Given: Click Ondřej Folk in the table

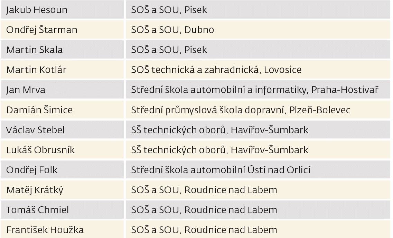Looking at the screenshot, I should tap(32, 170).
